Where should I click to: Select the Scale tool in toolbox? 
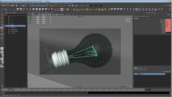pos(2,31)
